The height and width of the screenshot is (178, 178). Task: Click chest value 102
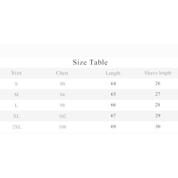pyautogui.click(x=62, y=116)
